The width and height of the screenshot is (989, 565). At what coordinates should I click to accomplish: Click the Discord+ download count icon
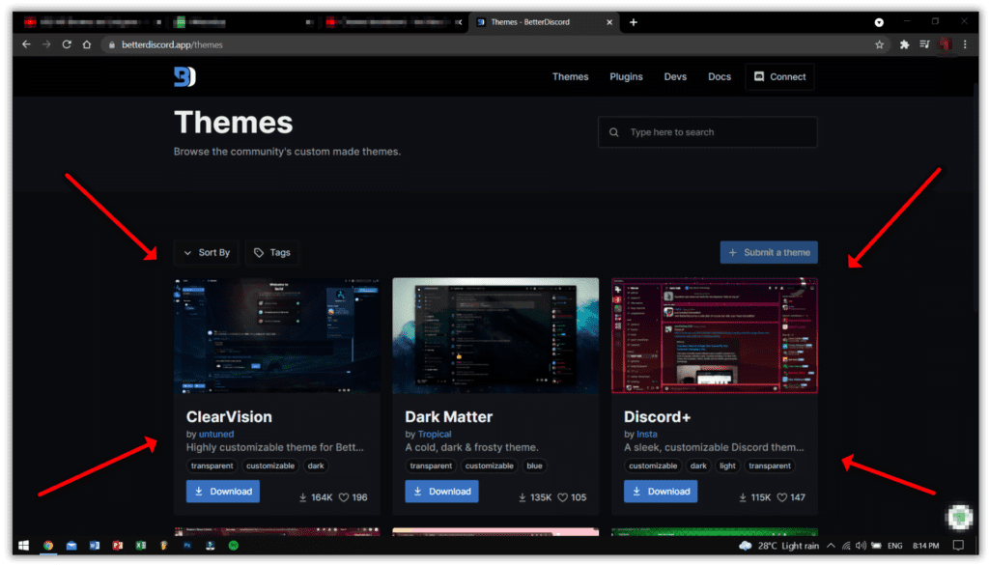[x=743, y=497]
